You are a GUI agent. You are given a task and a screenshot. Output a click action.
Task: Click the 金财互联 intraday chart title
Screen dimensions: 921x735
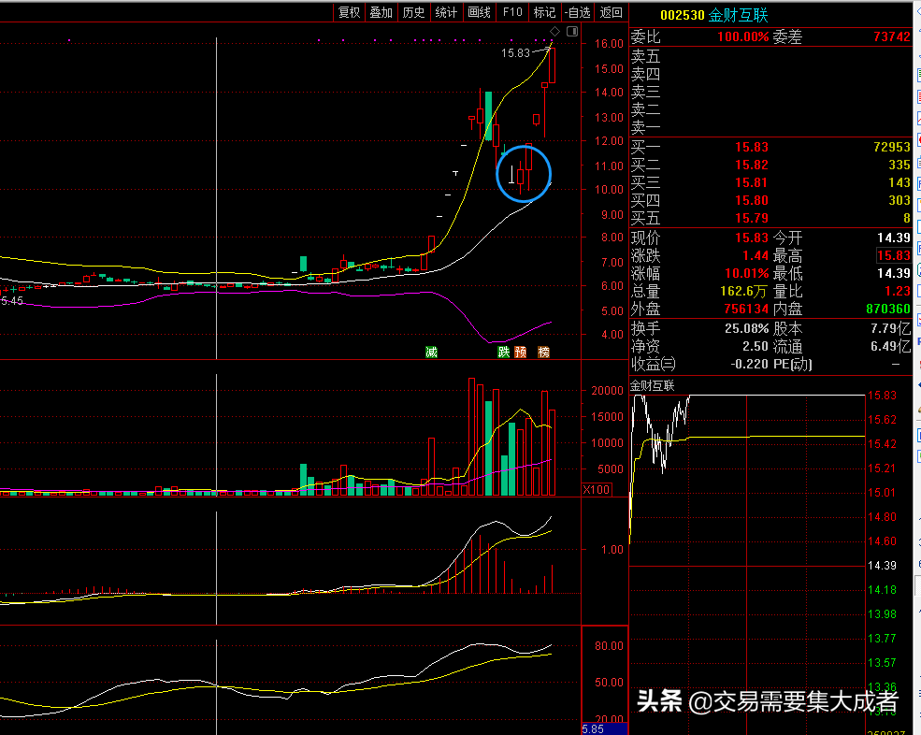[652, 385]
